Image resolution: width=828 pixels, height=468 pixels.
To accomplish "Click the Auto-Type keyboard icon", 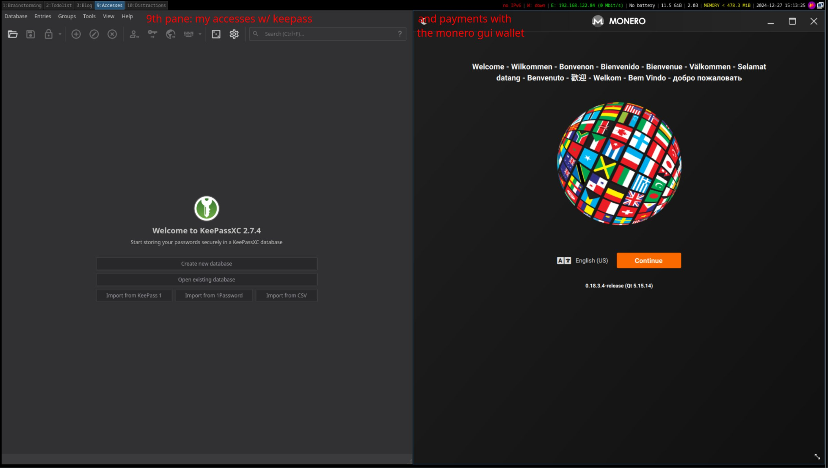I will 189,34.
